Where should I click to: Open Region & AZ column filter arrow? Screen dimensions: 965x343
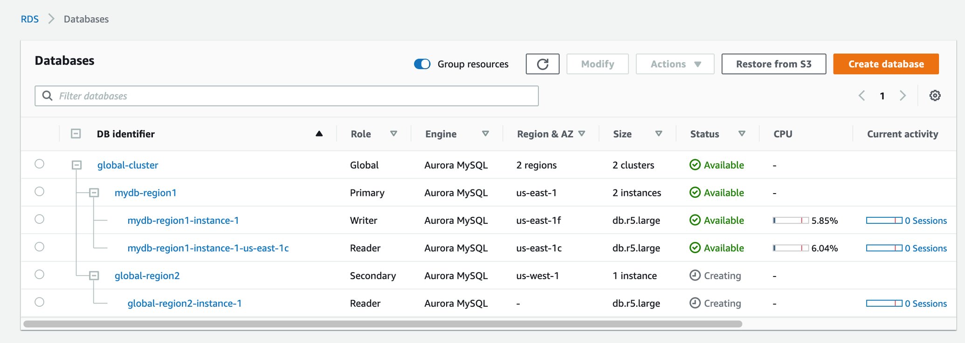click(581, 134)
